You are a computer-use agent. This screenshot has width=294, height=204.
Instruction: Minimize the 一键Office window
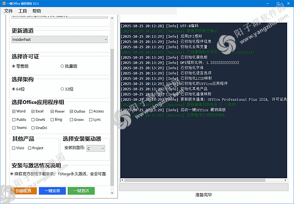coord(268,3)
